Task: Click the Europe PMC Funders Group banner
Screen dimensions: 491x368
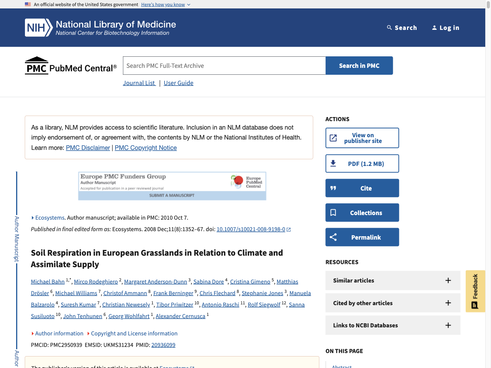Action: [x=172, y=186]
